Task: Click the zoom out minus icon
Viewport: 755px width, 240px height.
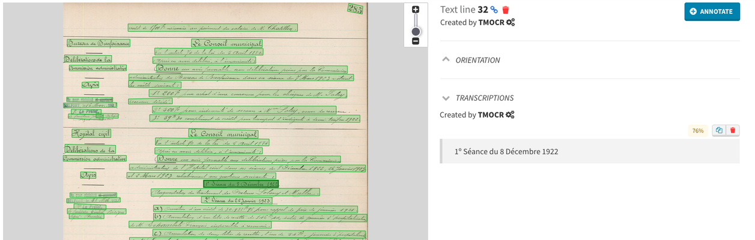Action: [x=415, y=41]
